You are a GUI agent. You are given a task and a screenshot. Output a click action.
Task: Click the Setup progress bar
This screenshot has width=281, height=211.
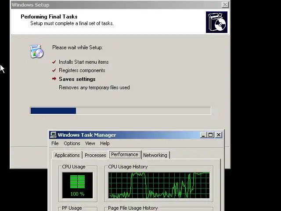click(120, 111)
